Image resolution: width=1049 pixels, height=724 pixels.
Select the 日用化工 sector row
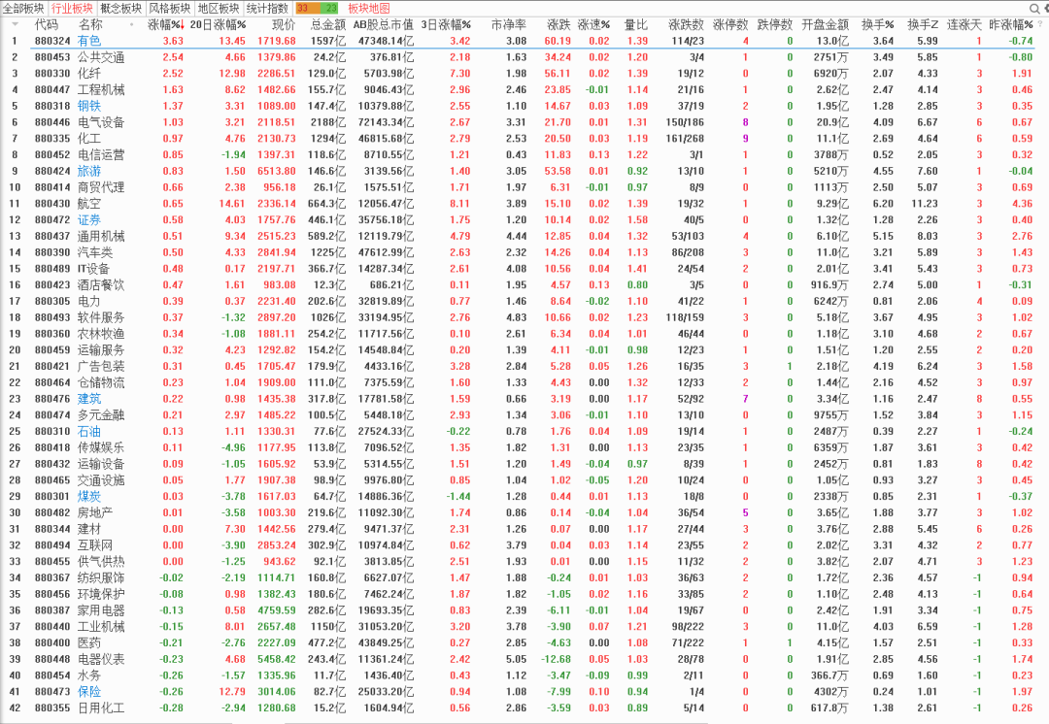pos(524,708)
